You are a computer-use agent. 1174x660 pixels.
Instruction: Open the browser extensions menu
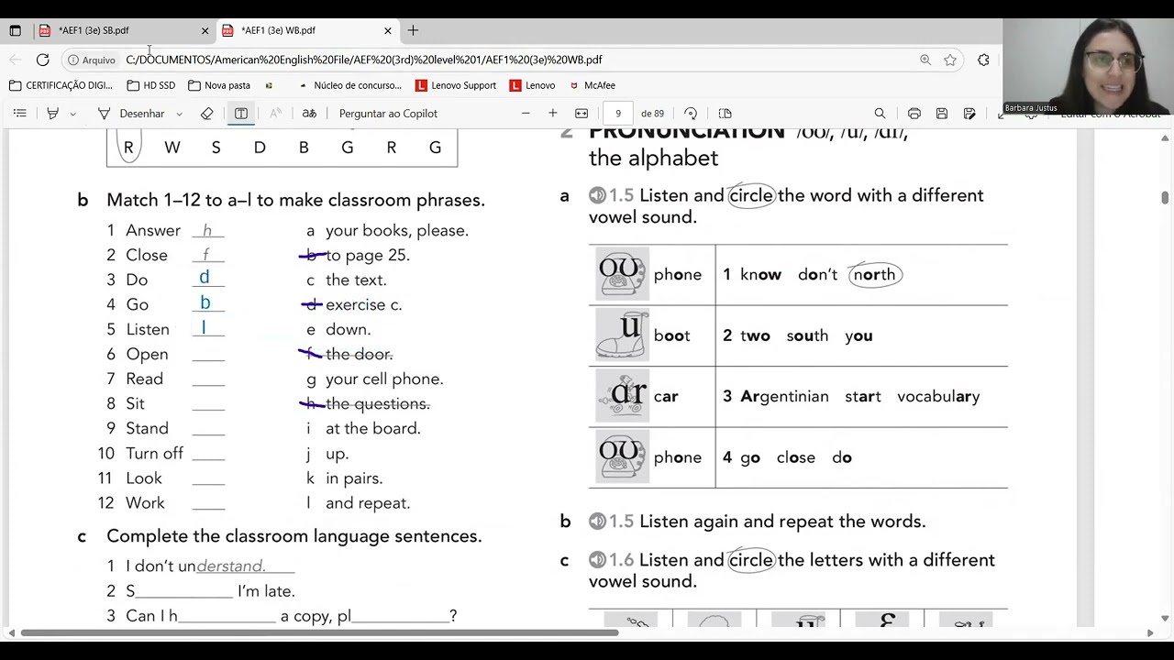tap(983, 60)
